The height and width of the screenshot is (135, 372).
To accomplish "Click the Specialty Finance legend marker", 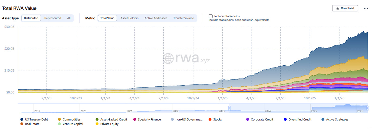I will (x=135, y=119).
